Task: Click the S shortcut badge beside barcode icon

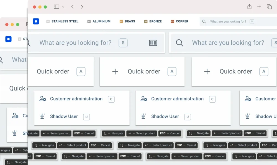Action: pos(123,43)
